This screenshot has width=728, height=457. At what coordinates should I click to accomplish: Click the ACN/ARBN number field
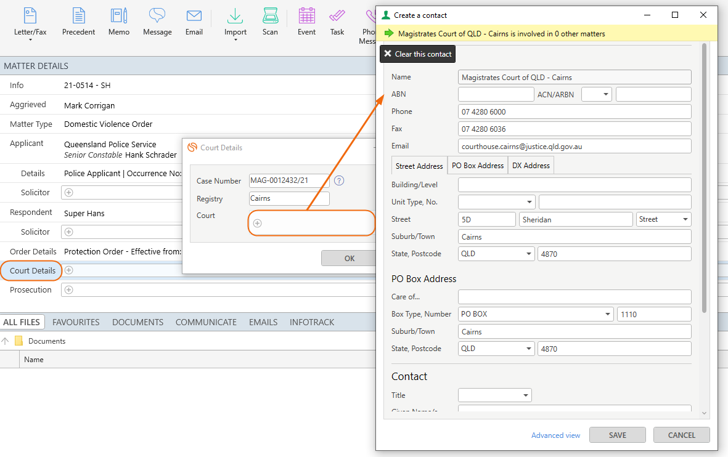click(x=653, y=94)
